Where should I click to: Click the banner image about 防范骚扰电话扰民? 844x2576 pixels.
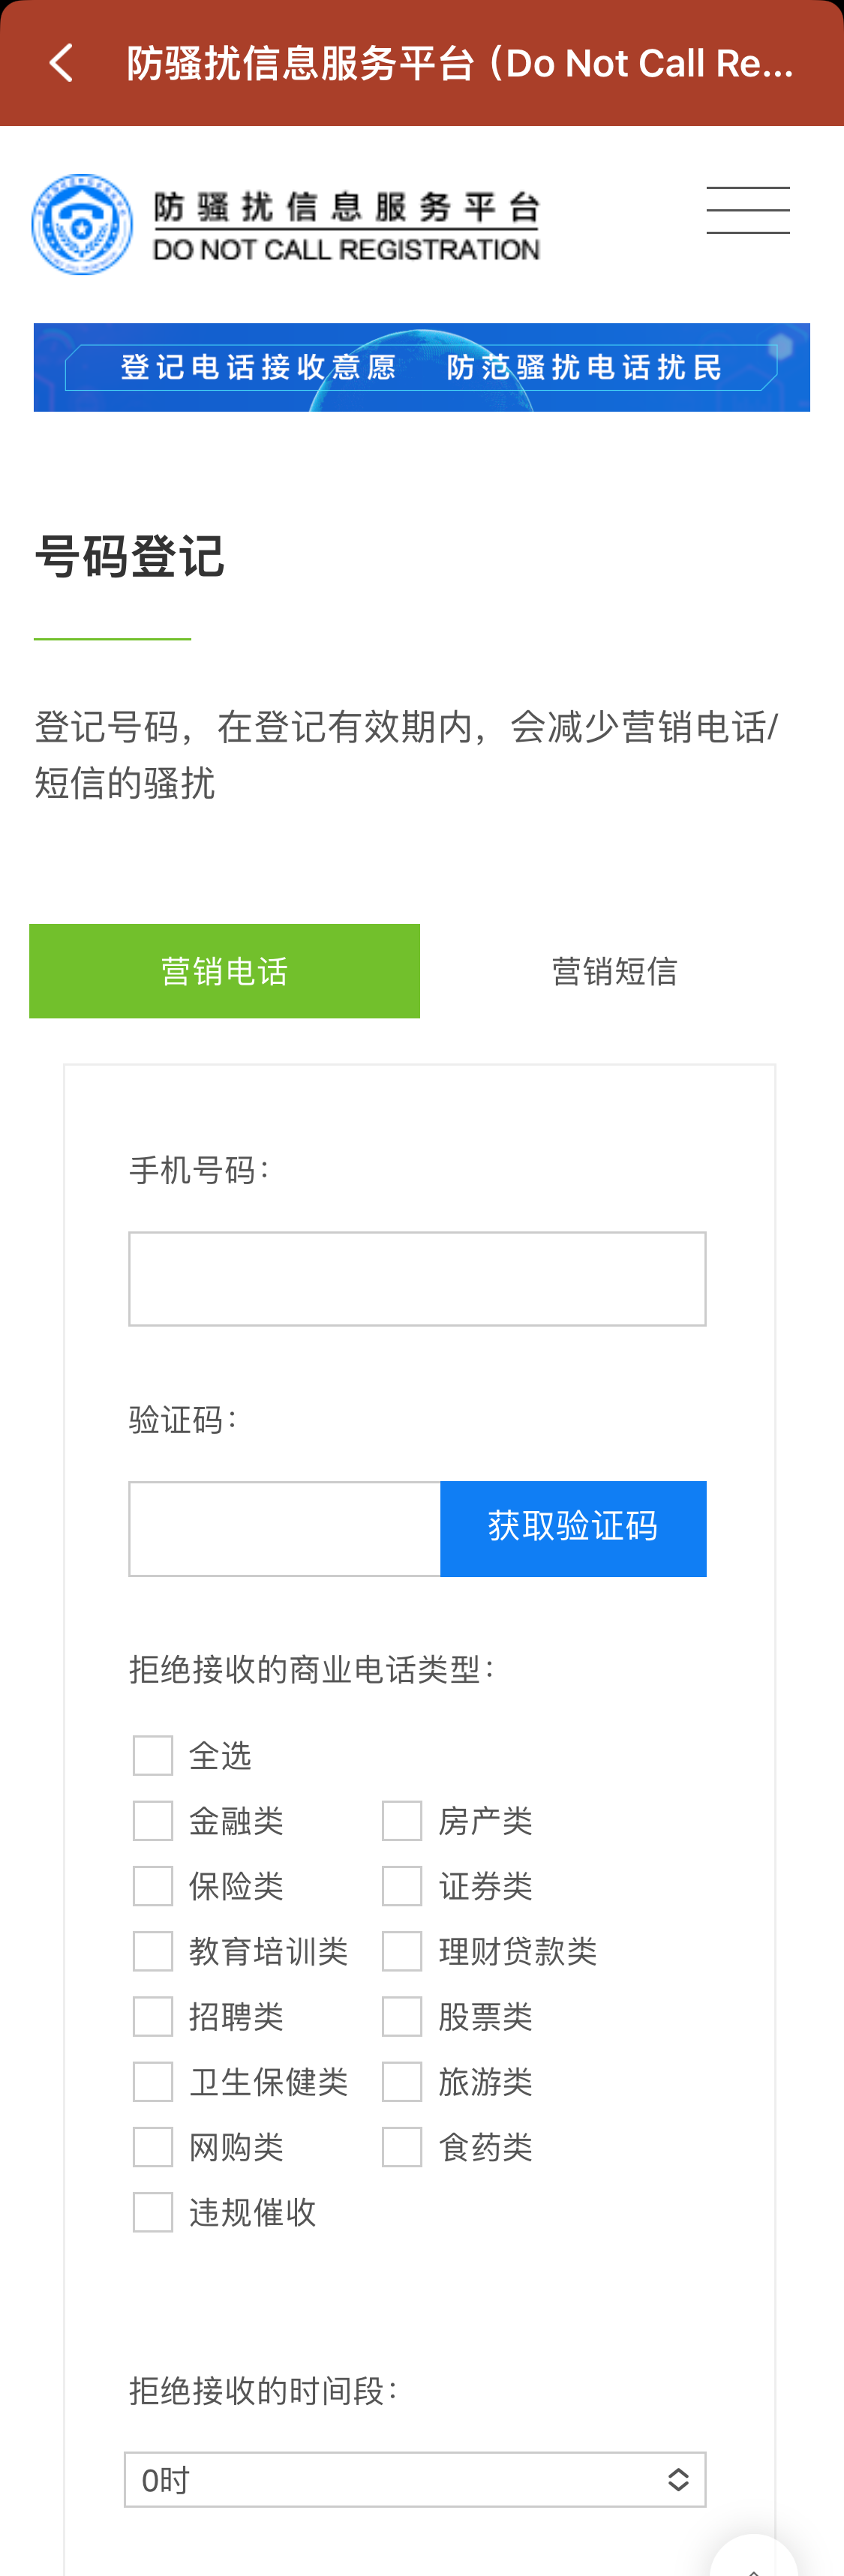click(422, 367)
